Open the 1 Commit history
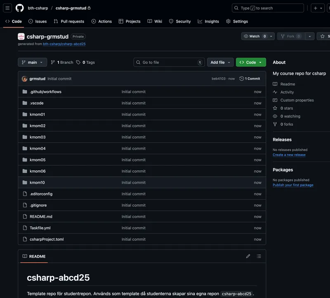Screen dimensions: 330x298 tap(250, 79)
